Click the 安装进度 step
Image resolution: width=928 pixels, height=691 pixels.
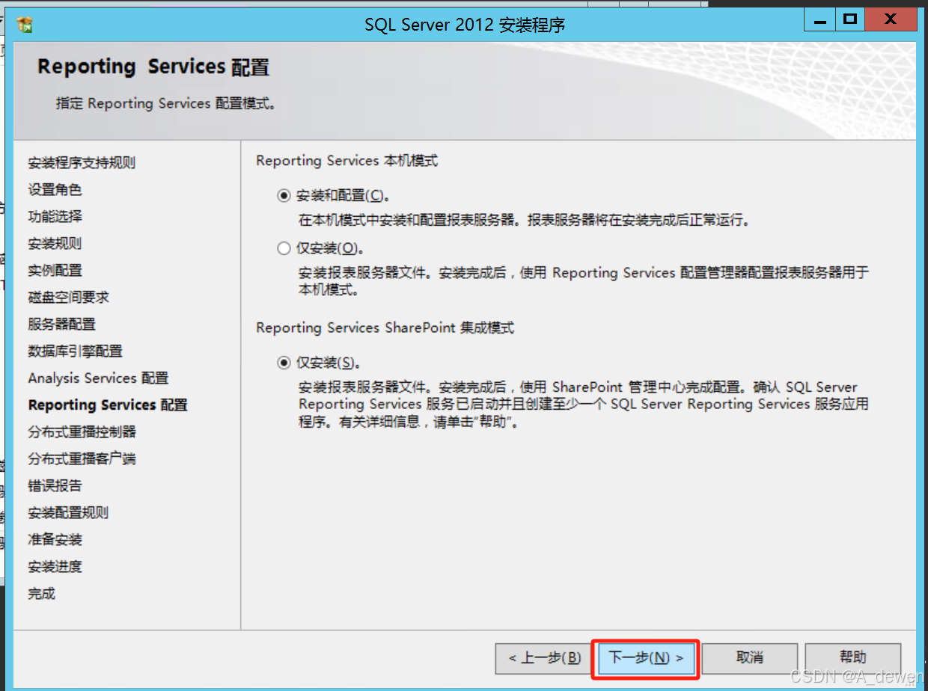(55, 567)
